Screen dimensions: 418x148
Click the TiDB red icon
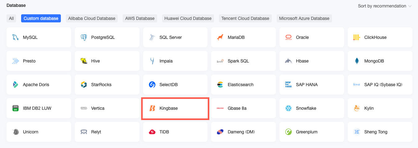coord(152,132)
